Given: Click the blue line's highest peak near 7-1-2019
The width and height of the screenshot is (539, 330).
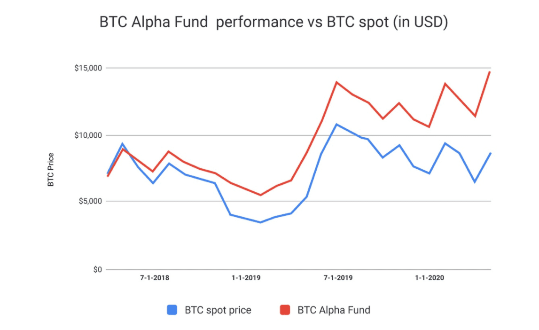Looking at the screenshot, I should click(336, 124).
